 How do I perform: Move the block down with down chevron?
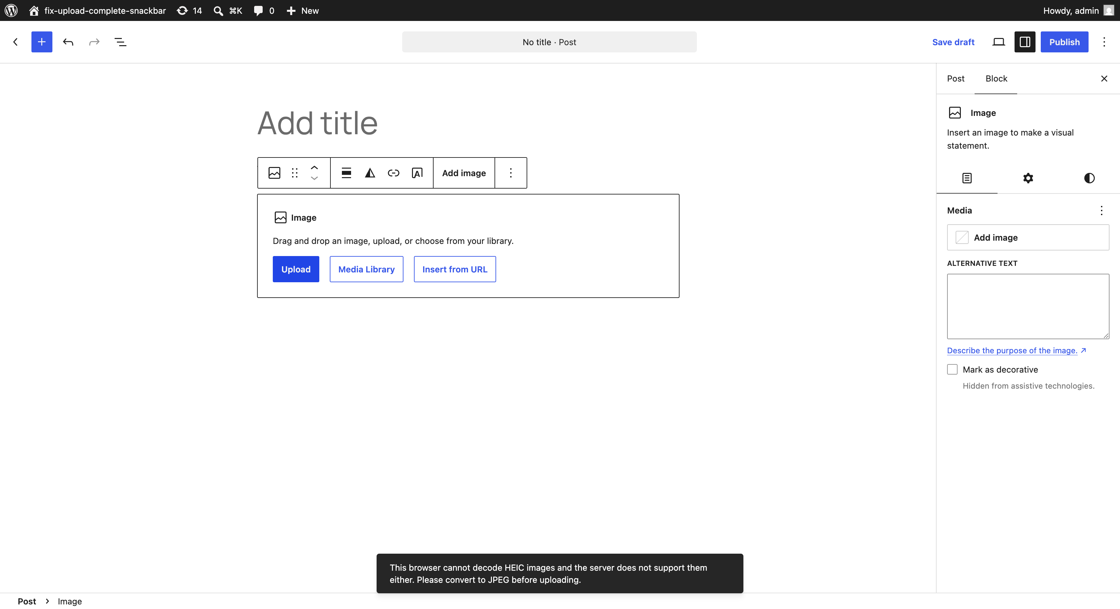click(314, 178)
